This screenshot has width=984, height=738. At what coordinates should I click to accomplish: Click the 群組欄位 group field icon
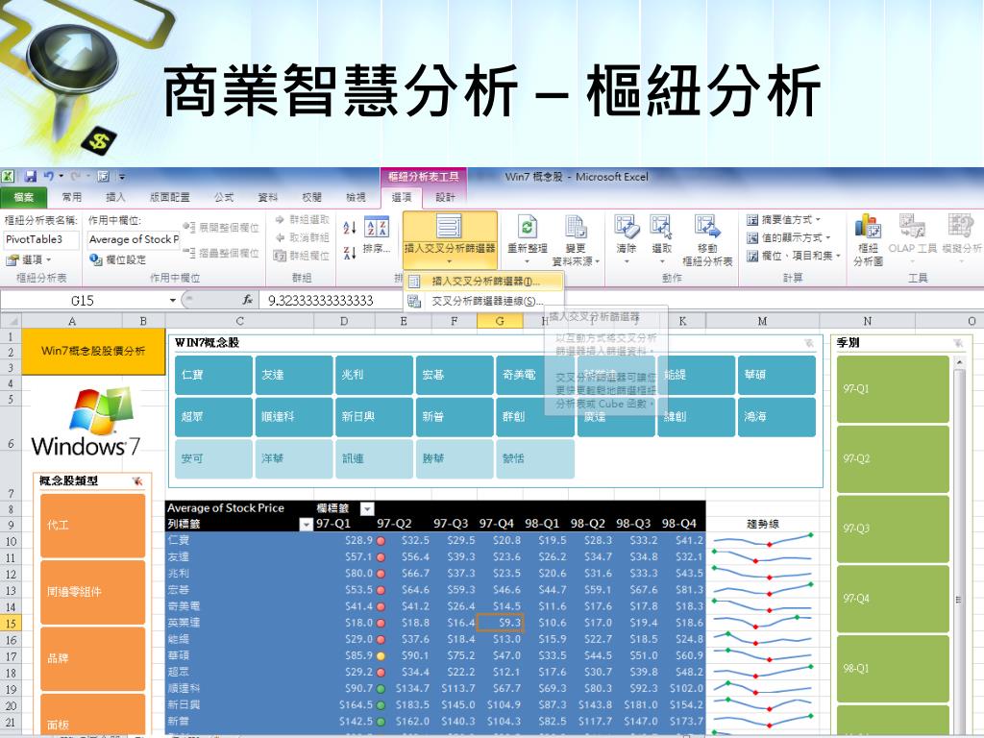[280, 255]
